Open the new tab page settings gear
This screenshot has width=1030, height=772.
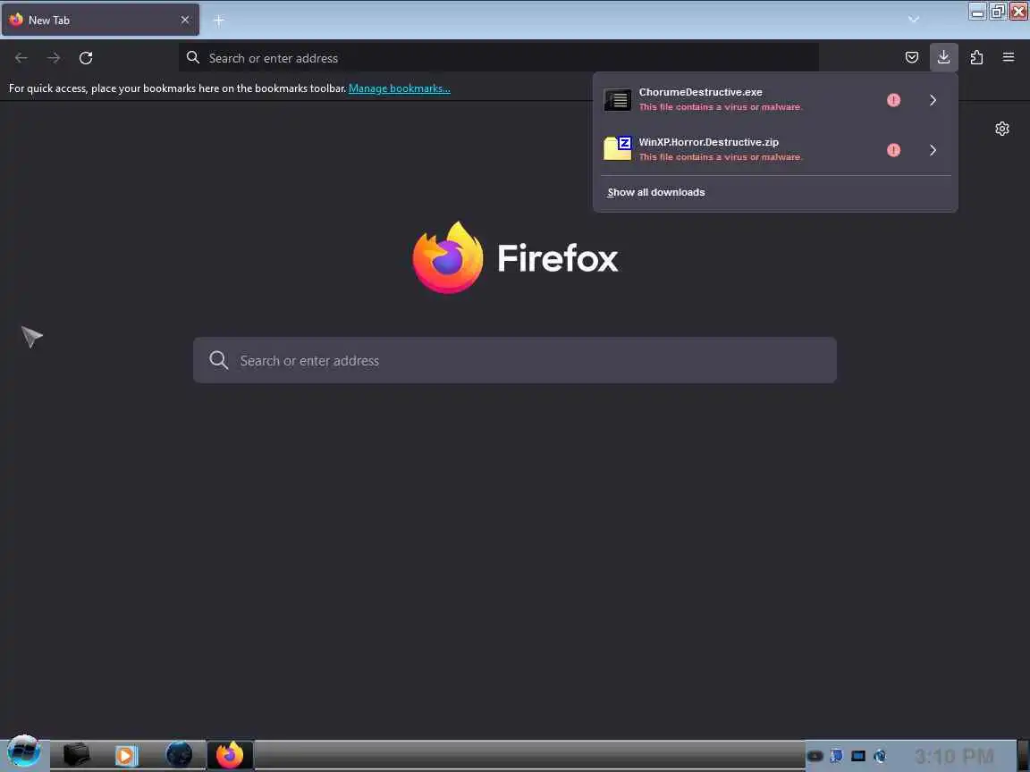point(1001,129)
